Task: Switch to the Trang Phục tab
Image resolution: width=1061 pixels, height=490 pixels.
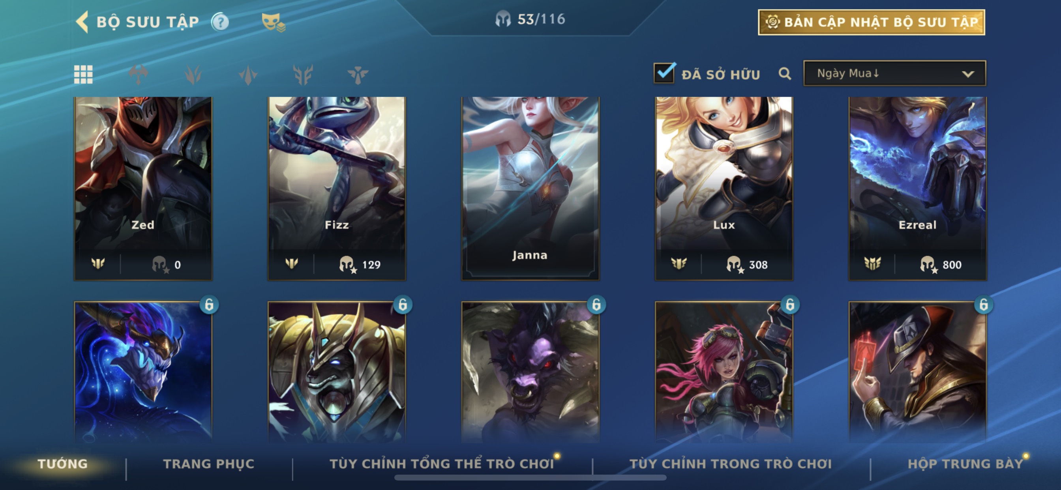Action: point(209,464)
